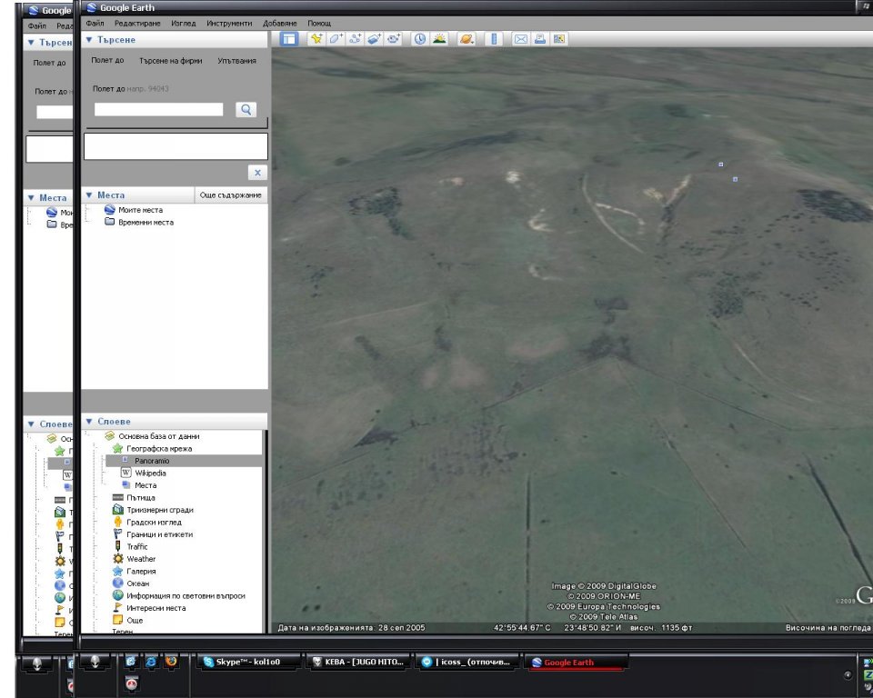Open the Инструменти menu
This screenshot has height=698, width=873.
(229, 23)
